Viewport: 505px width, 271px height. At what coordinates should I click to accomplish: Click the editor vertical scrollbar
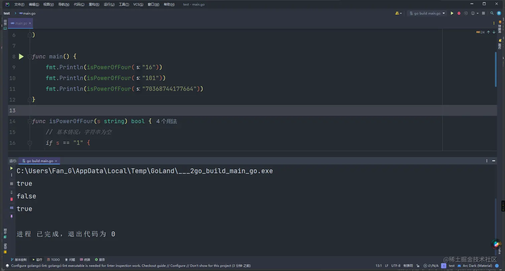496,70
